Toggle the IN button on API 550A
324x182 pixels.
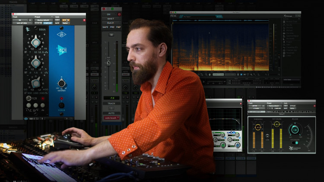43,105
